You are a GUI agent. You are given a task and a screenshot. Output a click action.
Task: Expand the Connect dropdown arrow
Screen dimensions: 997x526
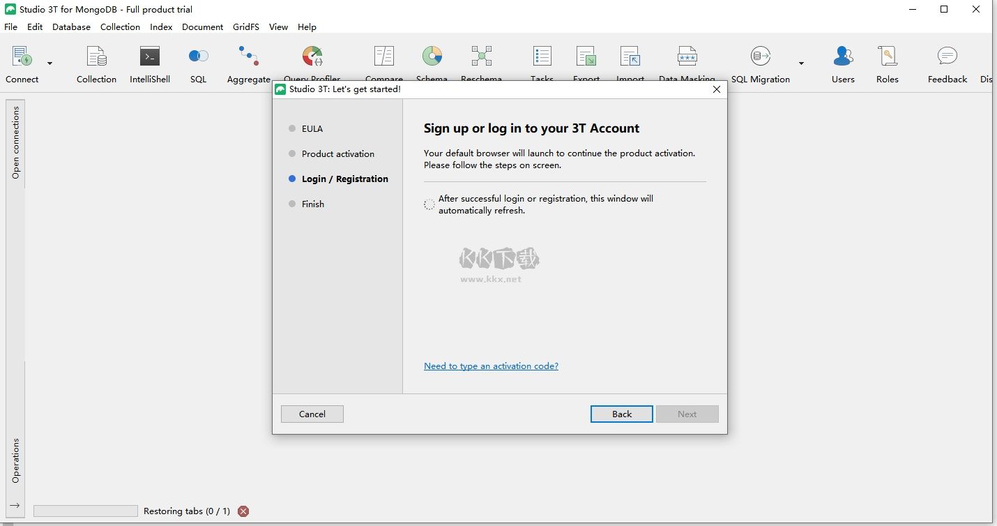[50, 63]
